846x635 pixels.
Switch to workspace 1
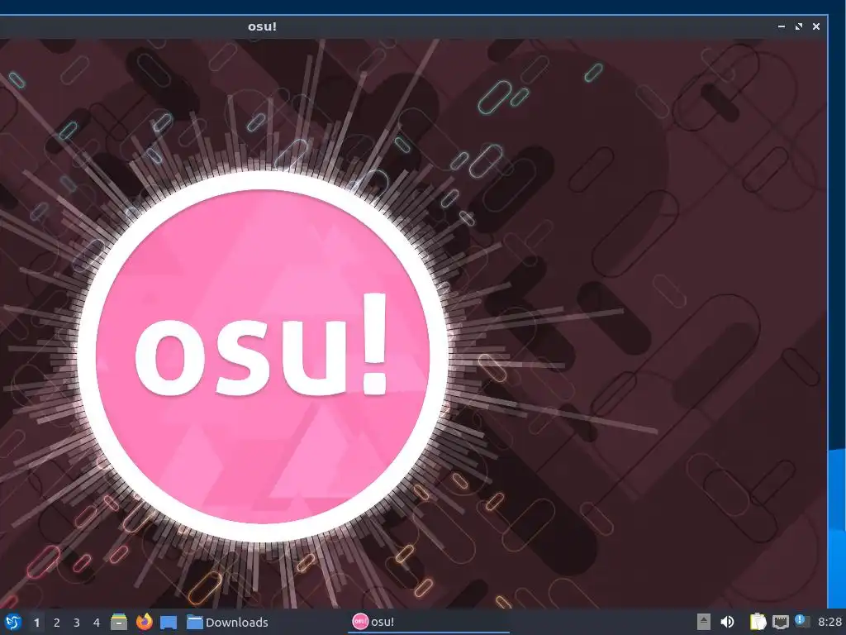pos(36,623)
